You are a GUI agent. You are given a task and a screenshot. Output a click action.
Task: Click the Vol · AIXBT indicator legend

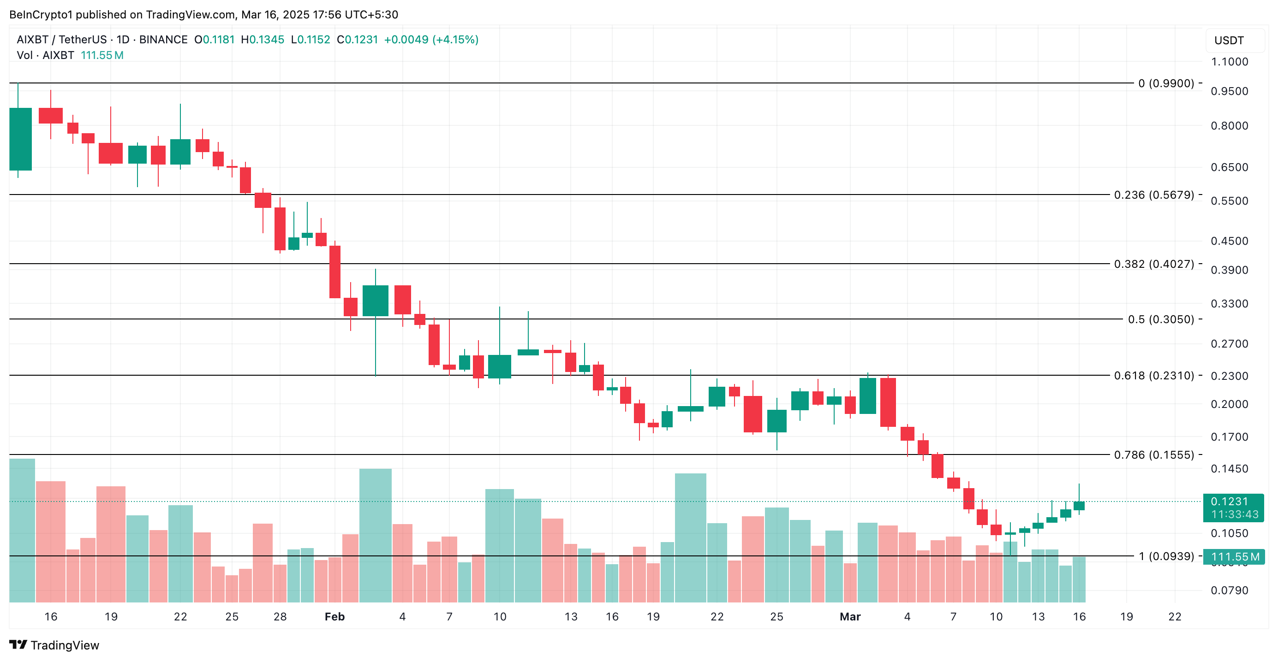[45, 55]
